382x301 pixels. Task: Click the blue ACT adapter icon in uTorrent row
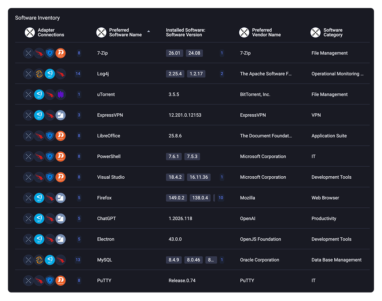pos(39,94)
